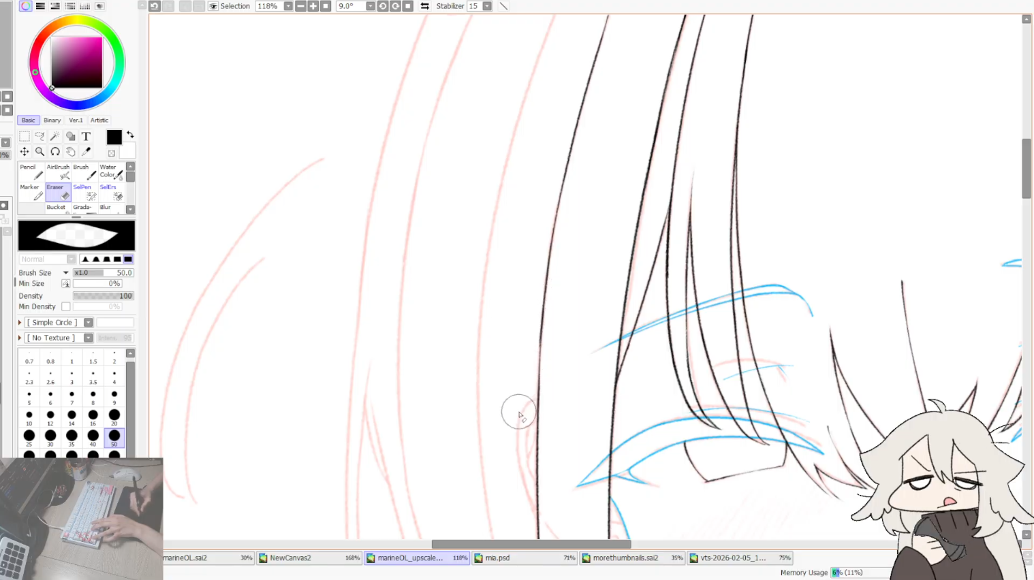
Task: Adjust the Density slider
Action: [x=104, y=296]
